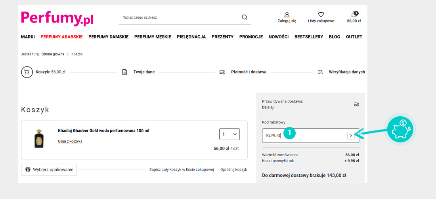
Task: Click the perfume bottle thumbnail
Action: coord(39,138)
